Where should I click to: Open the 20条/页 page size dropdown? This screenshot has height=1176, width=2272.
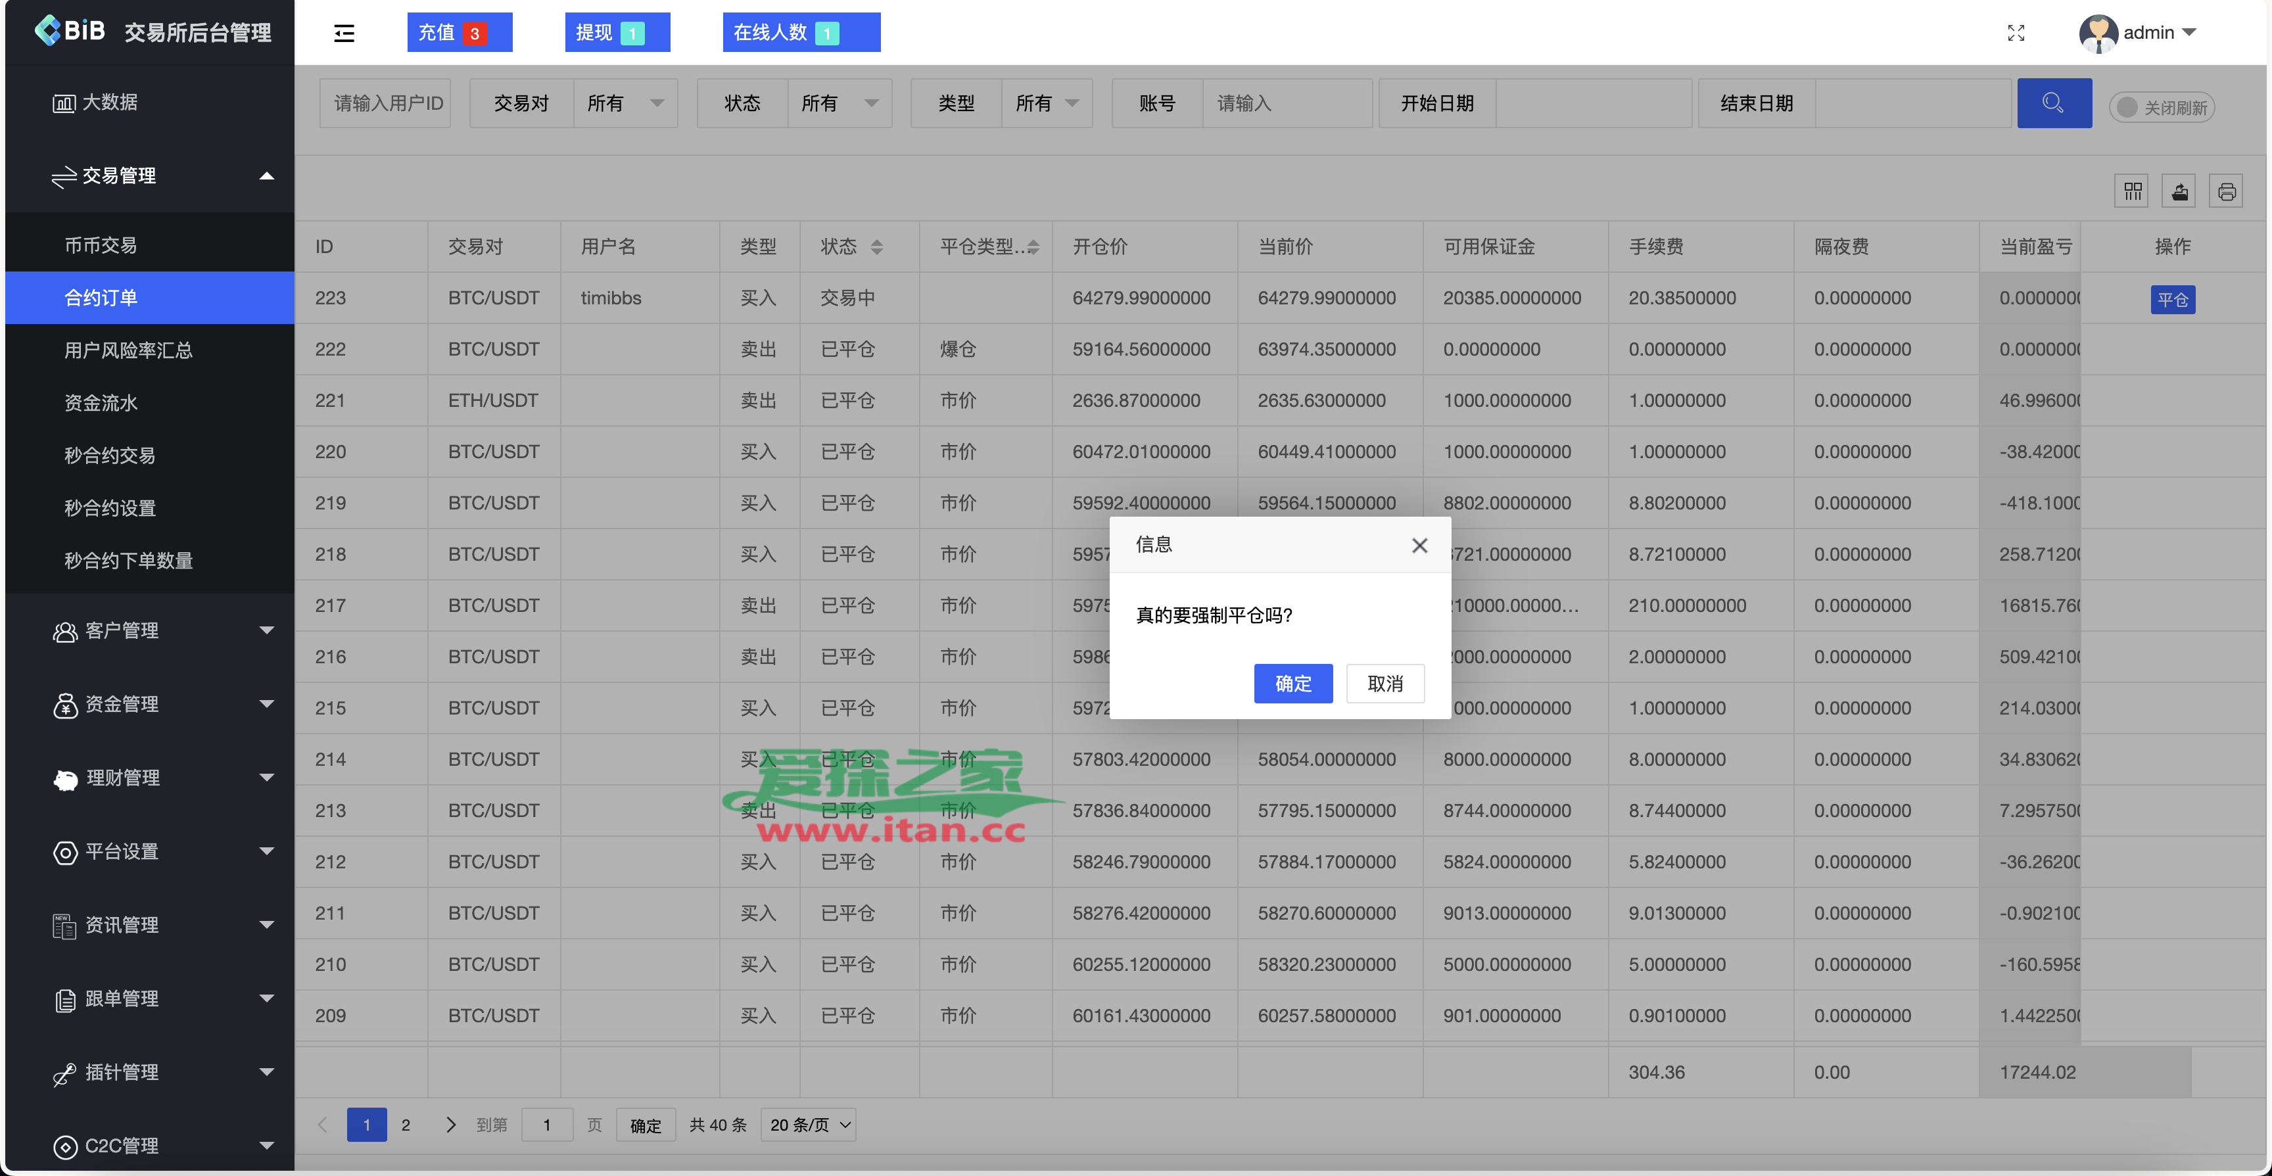point(807,1125)
